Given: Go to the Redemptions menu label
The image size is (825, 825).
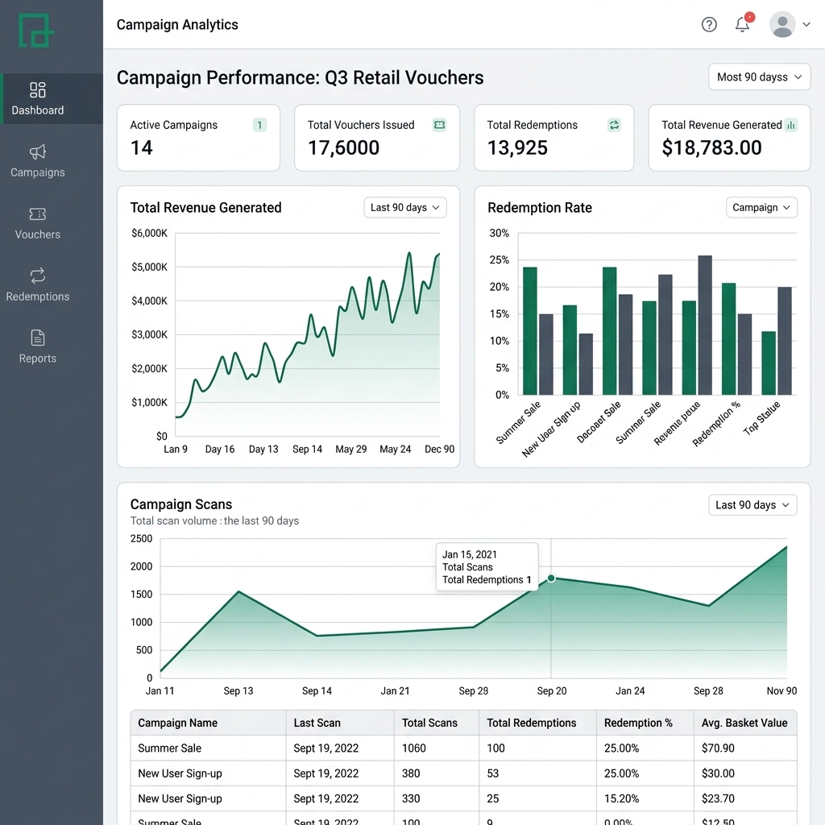Looking at the screenshot, I should (x=37, y=296).
